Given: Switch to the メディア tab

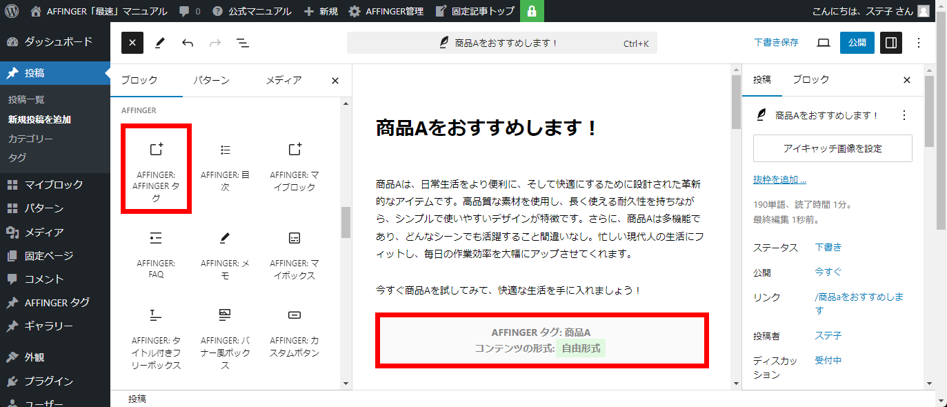Looking at the screenshot, I should pyautogui.click(x=283, y=80).
